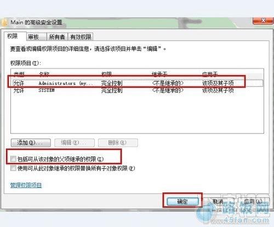The image size is (274, 227).
Task: Click the 取消 button
Action: click(x=218, y=201)
